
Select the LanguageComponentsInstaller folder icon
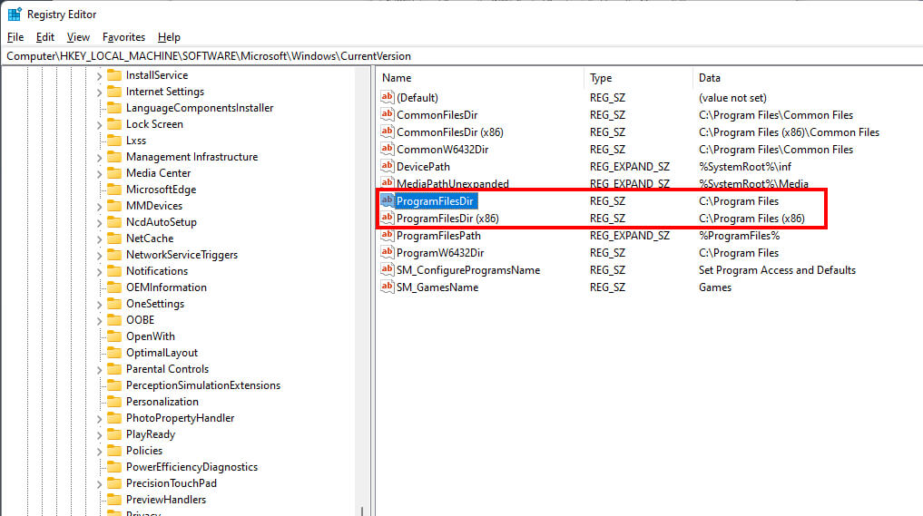[x=114, y=108]
